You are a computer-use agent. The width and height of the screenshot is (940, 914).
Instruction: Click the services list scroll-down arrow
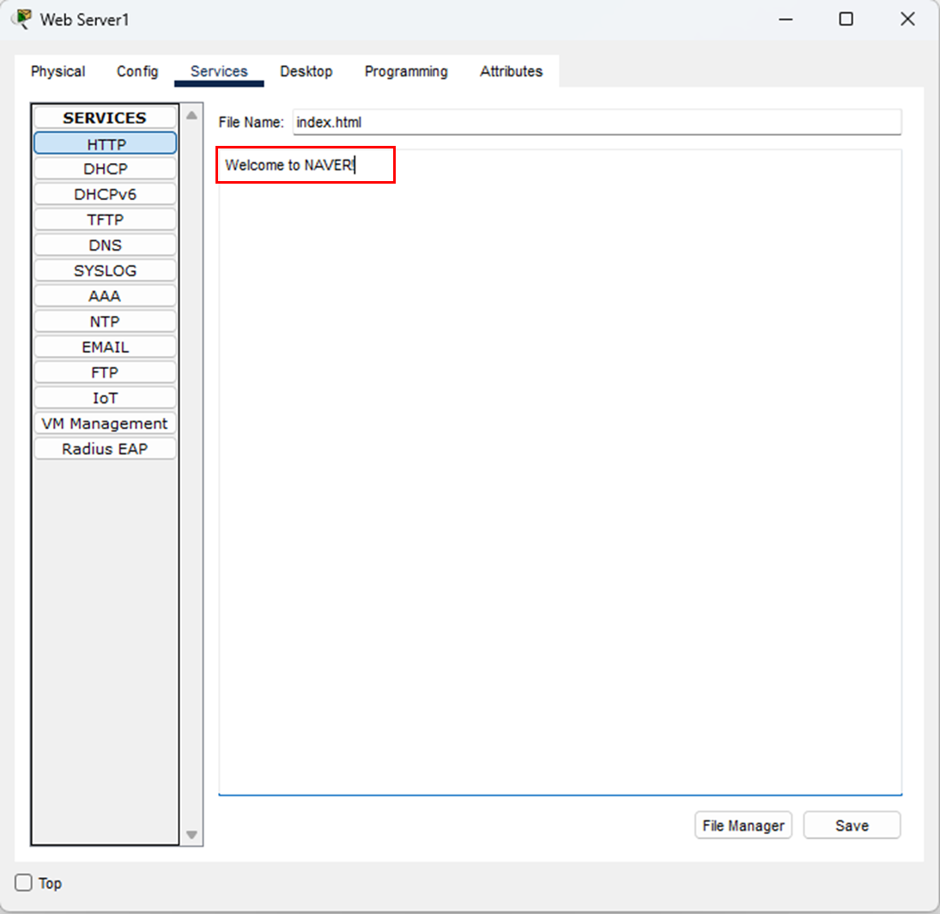(x=191, y=834)
